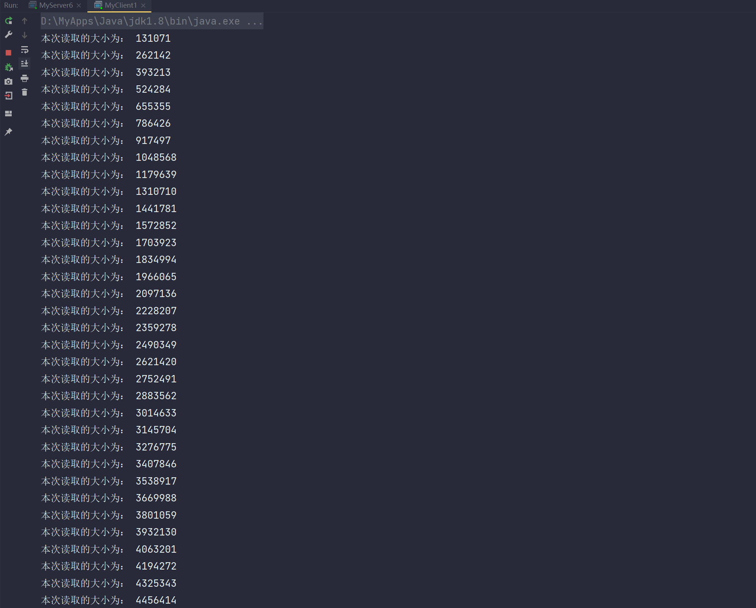Expand the folded java.exe command line
756x608 pixels.
point(152,21)
